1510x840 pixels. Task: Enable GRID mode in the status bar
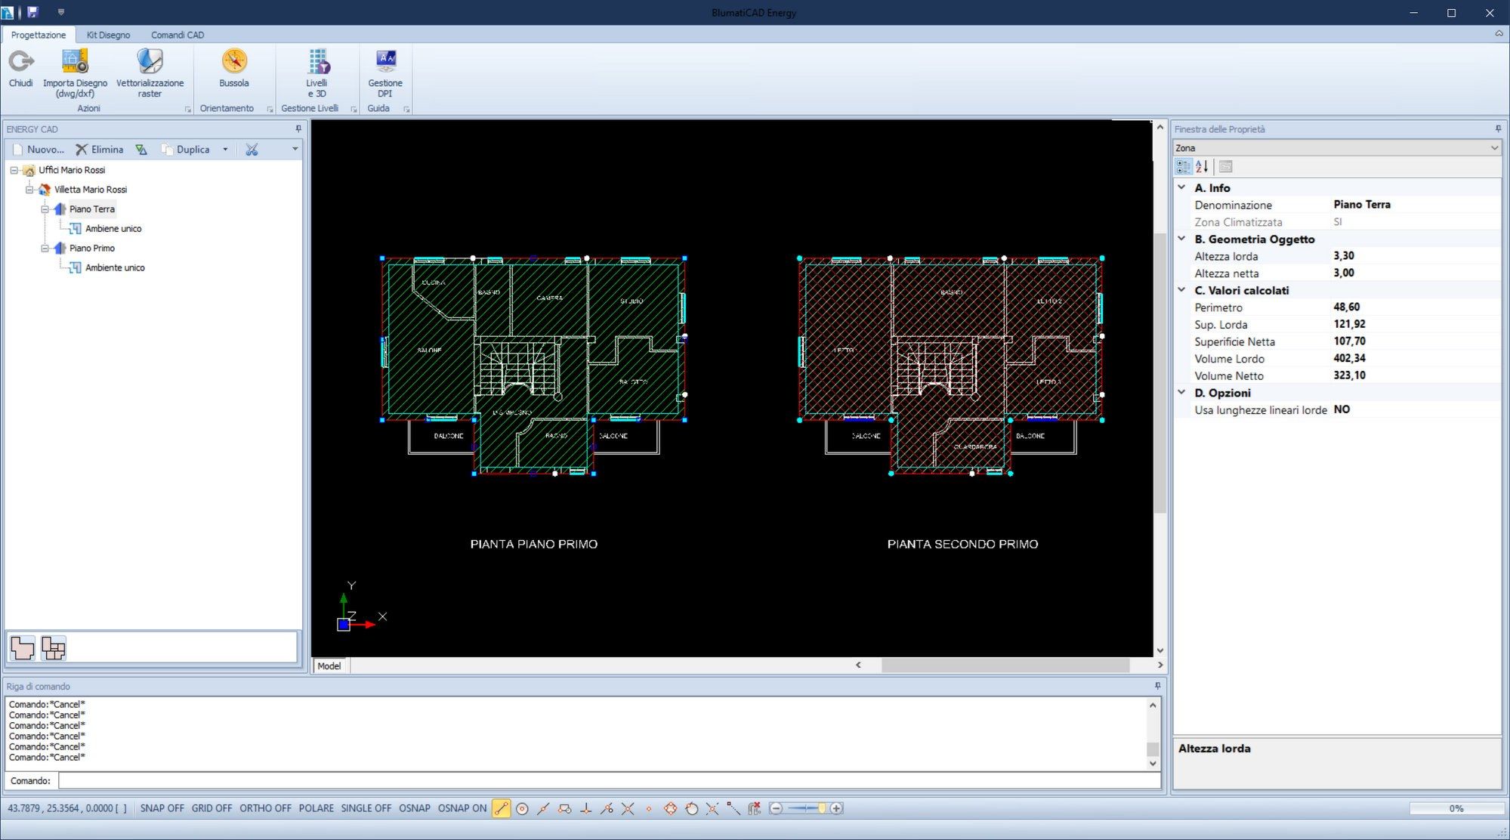[x=212, y=808]
